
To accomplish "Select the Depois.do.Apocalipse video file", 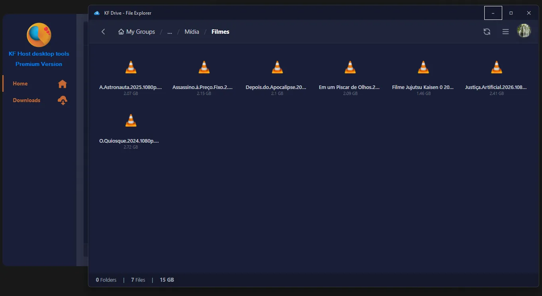I will click(x=277, y=68).
